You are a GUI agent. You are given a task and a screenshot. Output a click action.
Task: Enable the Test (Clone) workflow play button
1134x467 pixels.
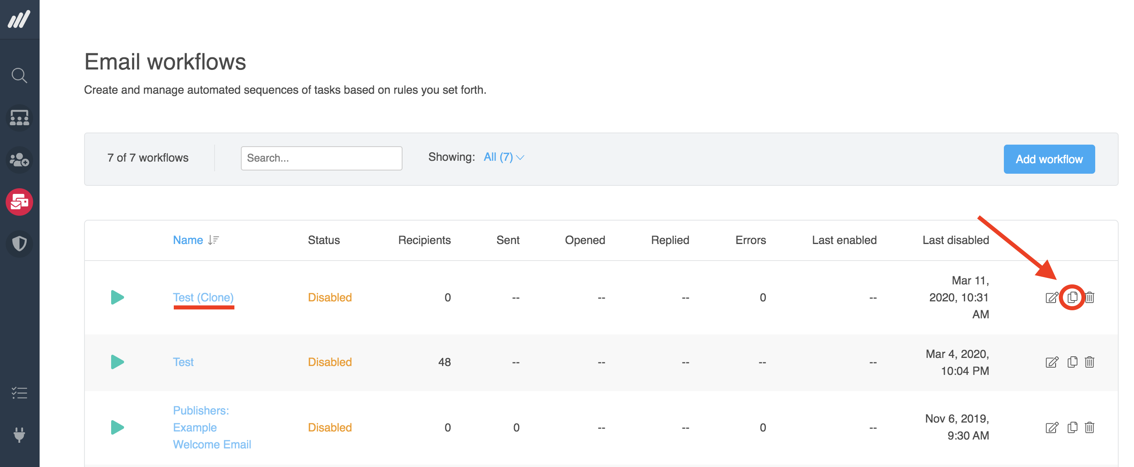[117, 298]
